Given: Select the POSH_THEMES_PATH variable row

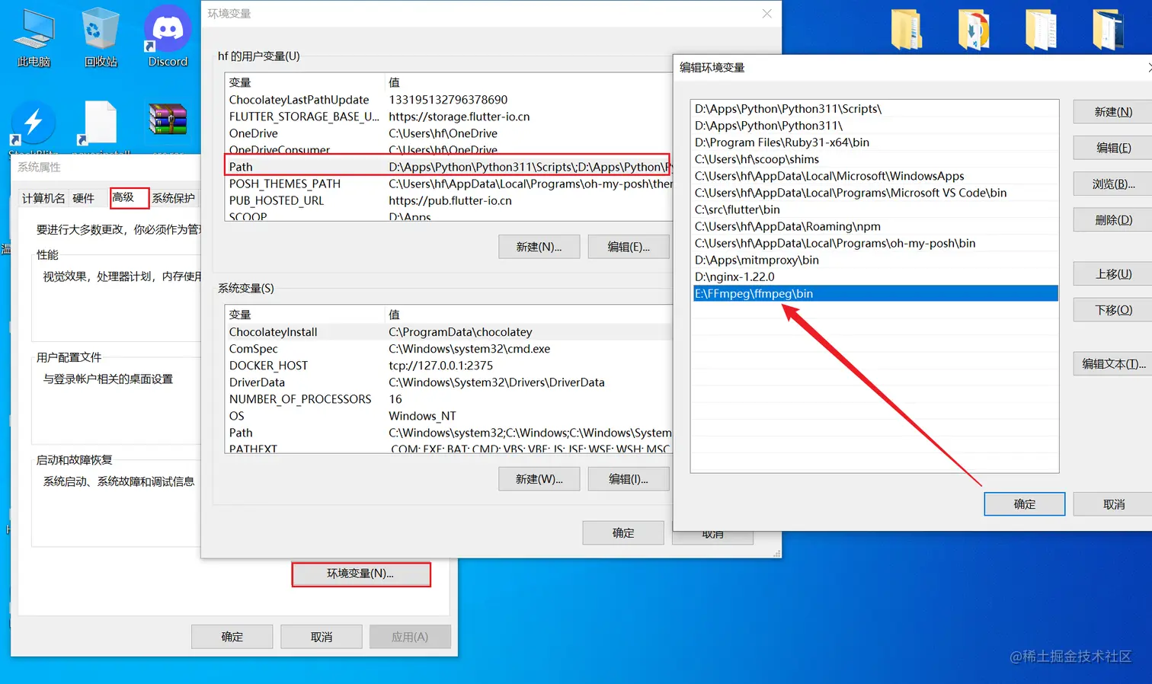Looking at the screenshot, I should point(448,184).
